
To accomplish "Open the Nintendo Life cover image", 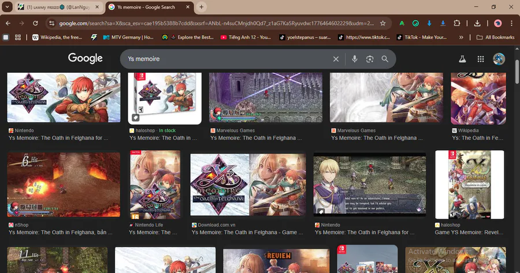I will coord(155,185).
